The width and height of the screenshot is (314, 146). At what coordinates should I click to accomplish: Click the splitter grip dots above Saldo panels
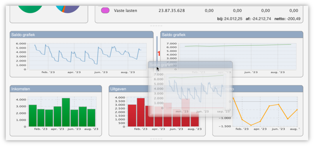pyautogui.click(x=156, y=26)
